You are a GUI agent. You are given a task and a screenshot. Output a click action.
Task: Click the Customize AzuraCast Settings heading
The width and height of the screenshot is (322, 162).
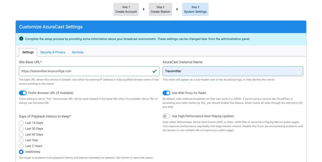click(x=51, y=27)
